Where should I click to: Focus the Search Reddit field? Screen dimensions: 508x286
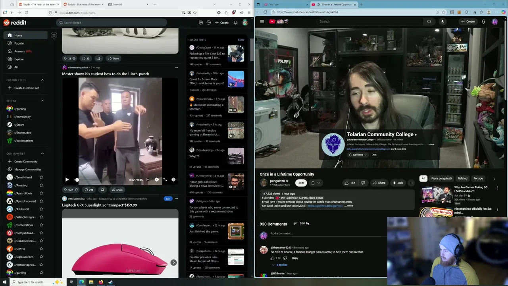(112, 23)
